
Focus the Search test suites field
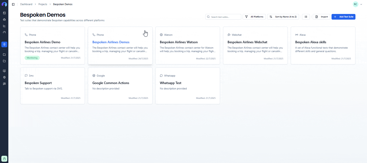[223, 17]
